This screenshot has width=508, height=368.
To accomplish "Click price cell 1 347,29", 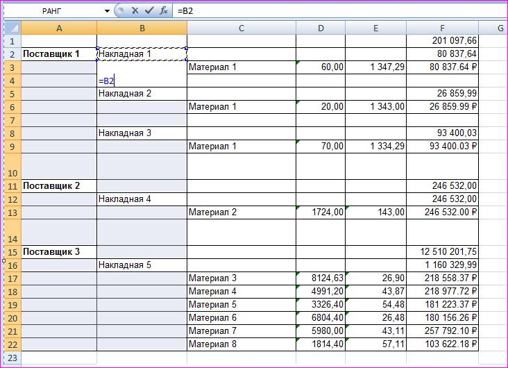I will pos(376,67).
